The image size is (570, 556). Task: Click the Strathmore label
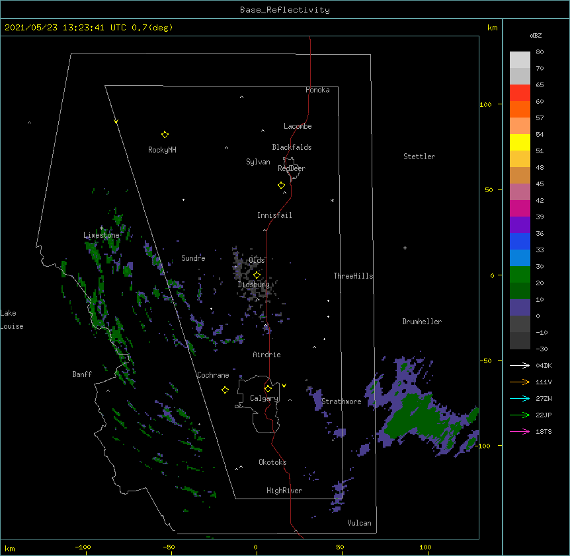click(x=341, y=401)
